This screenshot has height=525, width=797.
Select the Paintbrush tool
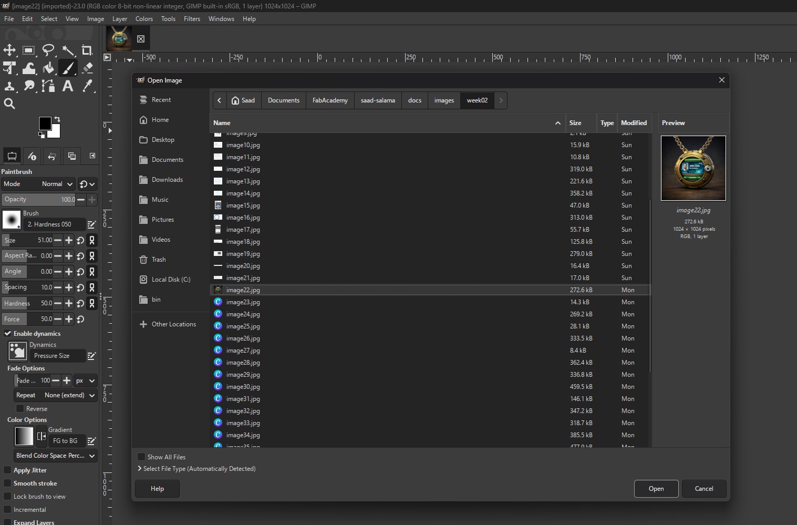tap(68, 68)
